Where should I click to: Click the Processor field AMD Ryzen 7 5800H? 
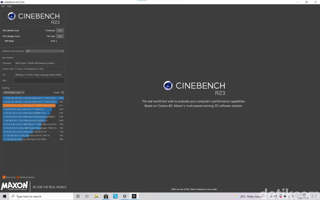[x=40, y=63]
